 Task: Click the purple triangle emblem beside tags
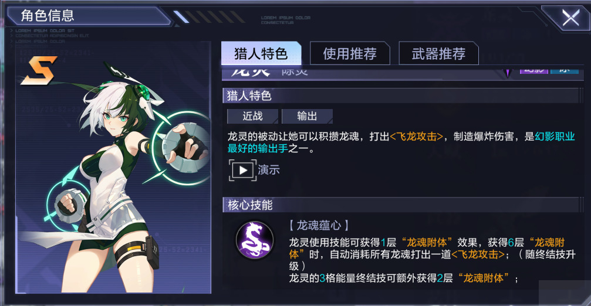508,72
